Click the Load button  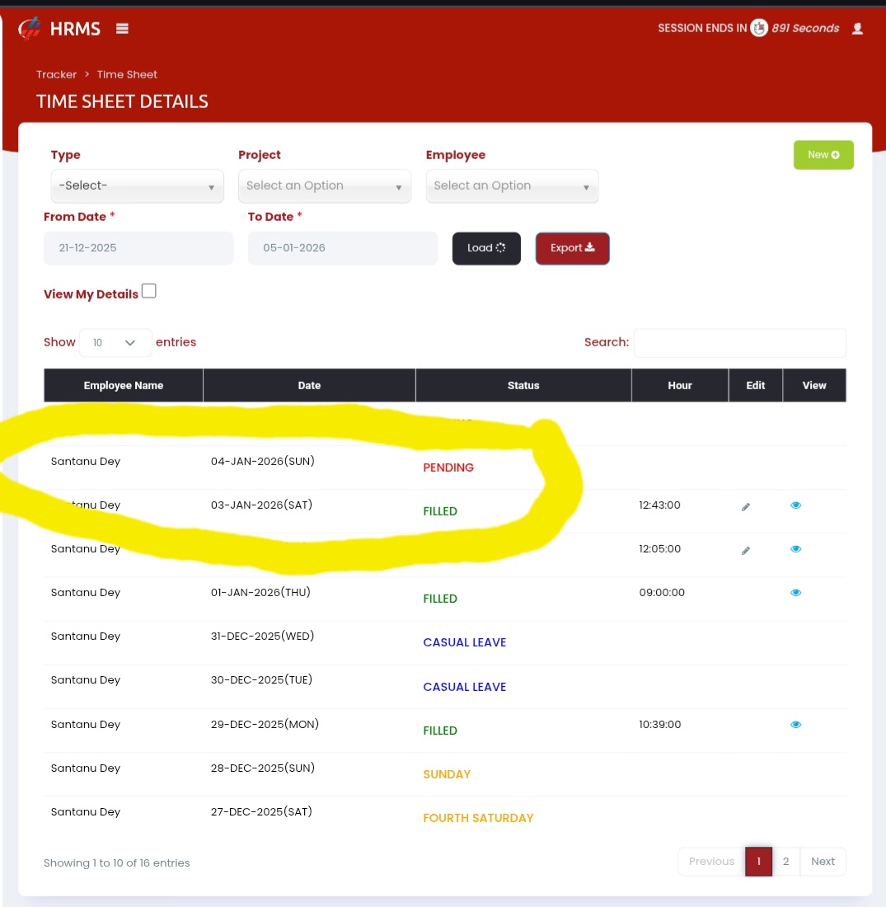click(x=486, y=248)
